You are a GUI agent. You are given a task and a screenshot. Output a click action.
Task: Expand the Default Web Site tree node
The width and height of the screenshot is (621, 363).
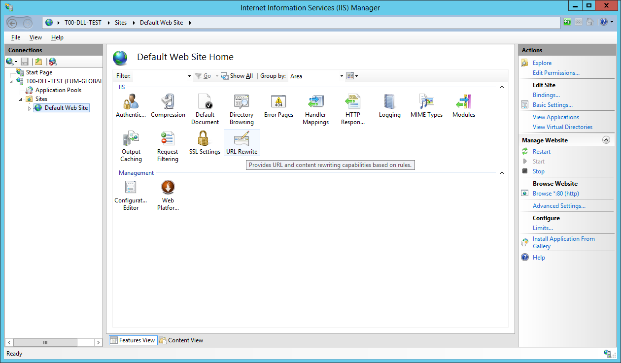click(x=30, y=108)
